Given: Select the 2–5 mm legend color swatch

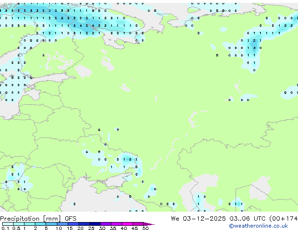Looking at the screenshot, I should [x=40, y=224].
